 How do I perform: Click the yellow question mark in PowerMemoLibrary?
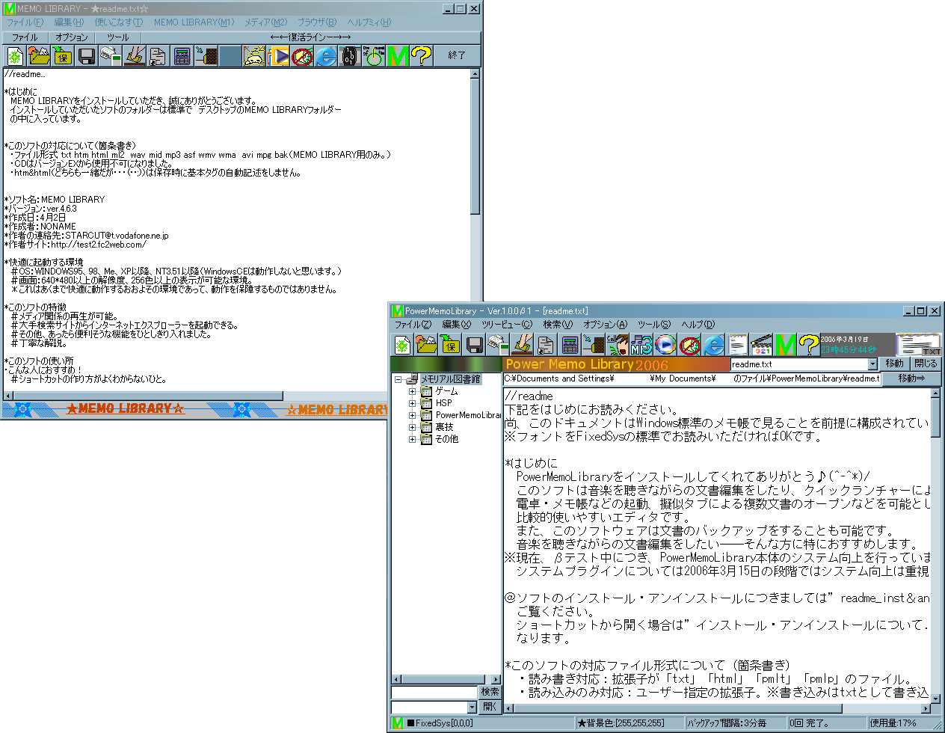coord(808,345)
